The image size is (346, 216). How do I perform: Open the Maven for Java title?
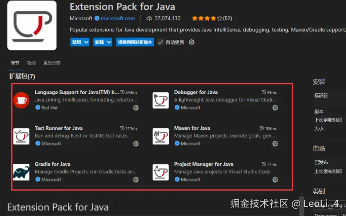click(192, 128)
